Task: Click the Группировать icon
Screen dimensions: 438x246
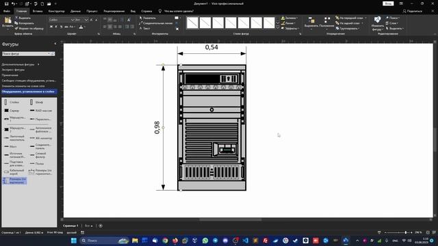Action: (348, 29)
